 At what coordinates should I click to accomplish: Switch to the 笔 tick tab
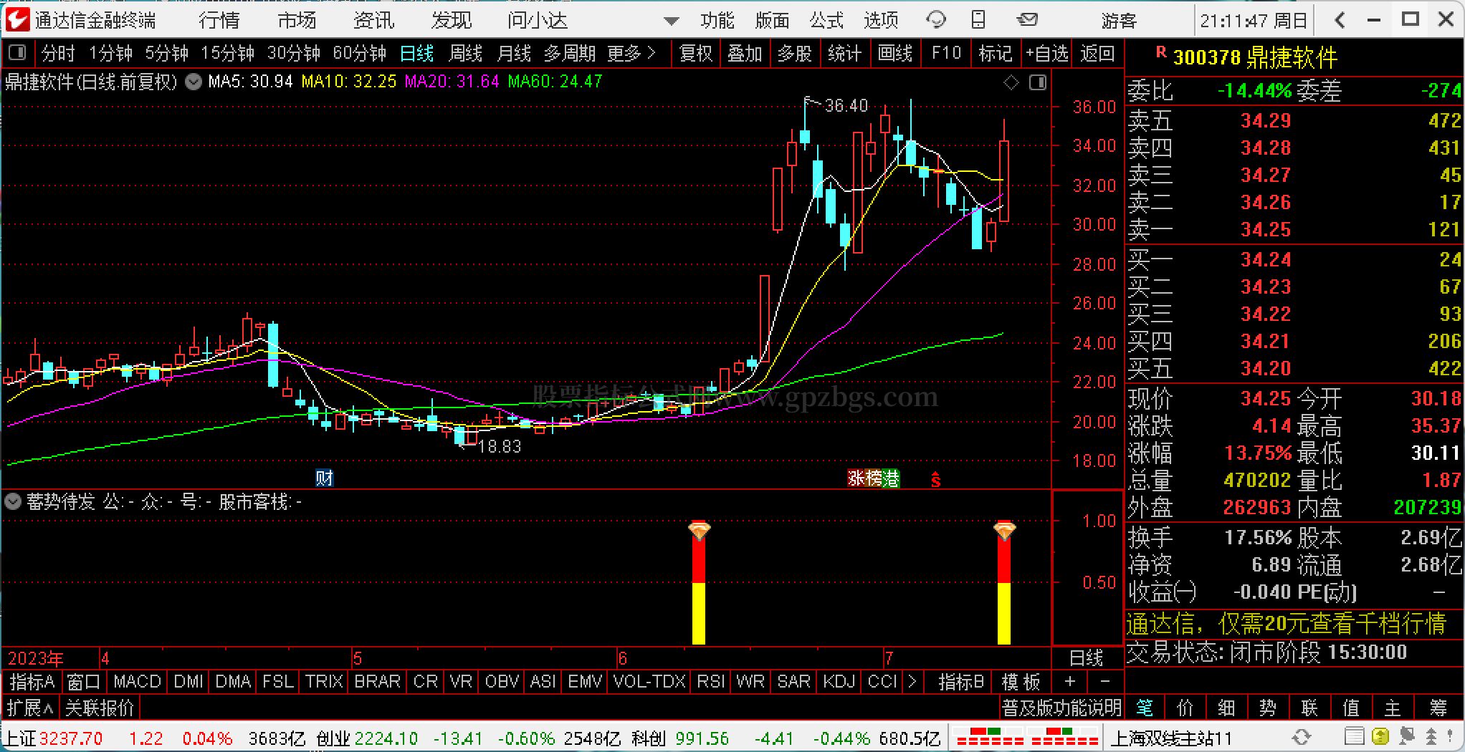pyautogui.click(x=1145, y=708)
